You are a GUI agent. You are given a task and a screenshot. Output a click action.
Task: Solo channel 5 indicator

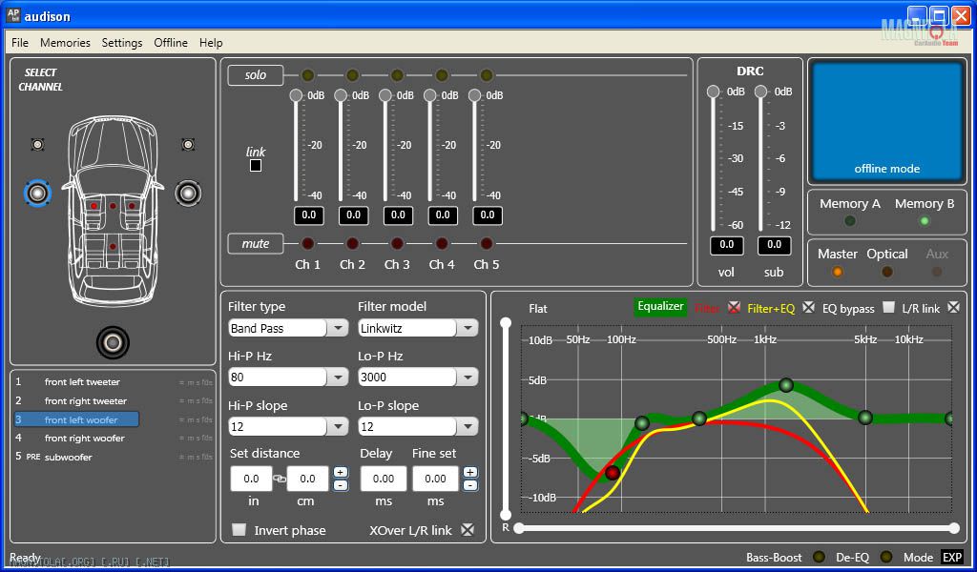[x=487, y=75]
